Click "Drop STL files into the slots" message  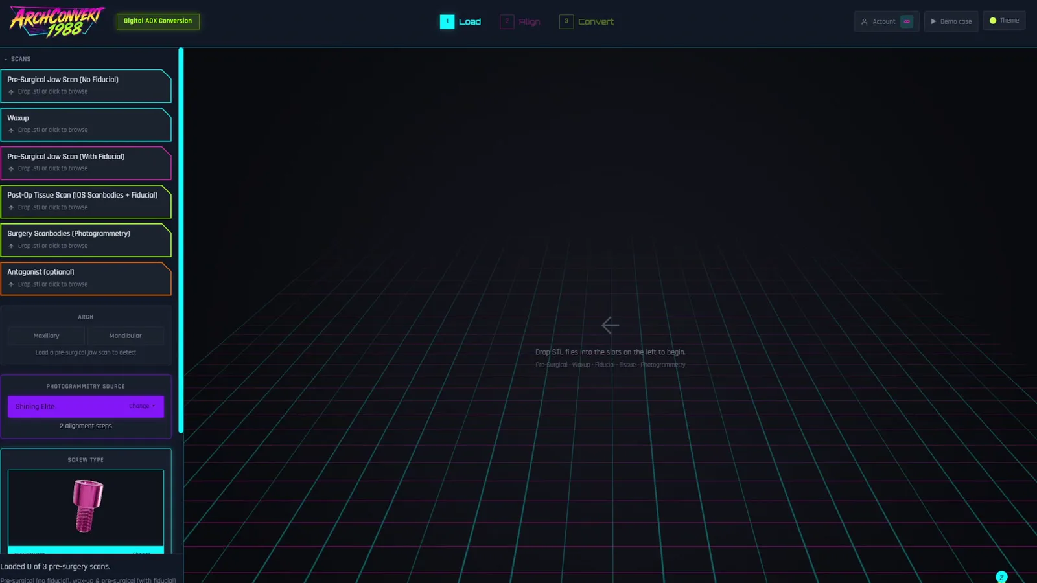[611, 352]
